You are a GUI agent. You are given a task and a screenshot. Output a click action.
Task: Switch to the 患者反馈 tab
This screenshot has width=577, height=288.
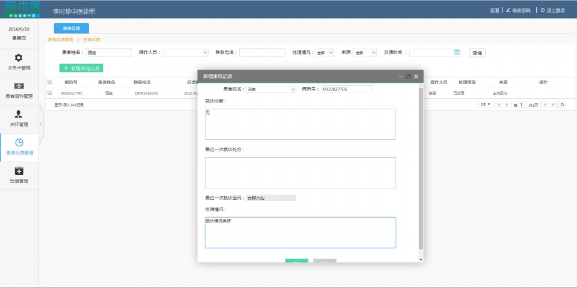click(x=71, y=28)
